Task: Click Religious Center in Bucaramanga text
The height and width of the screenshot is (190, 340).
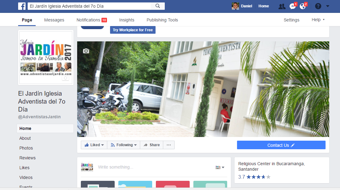Action: pyautogui.click(x=271, y=166)
